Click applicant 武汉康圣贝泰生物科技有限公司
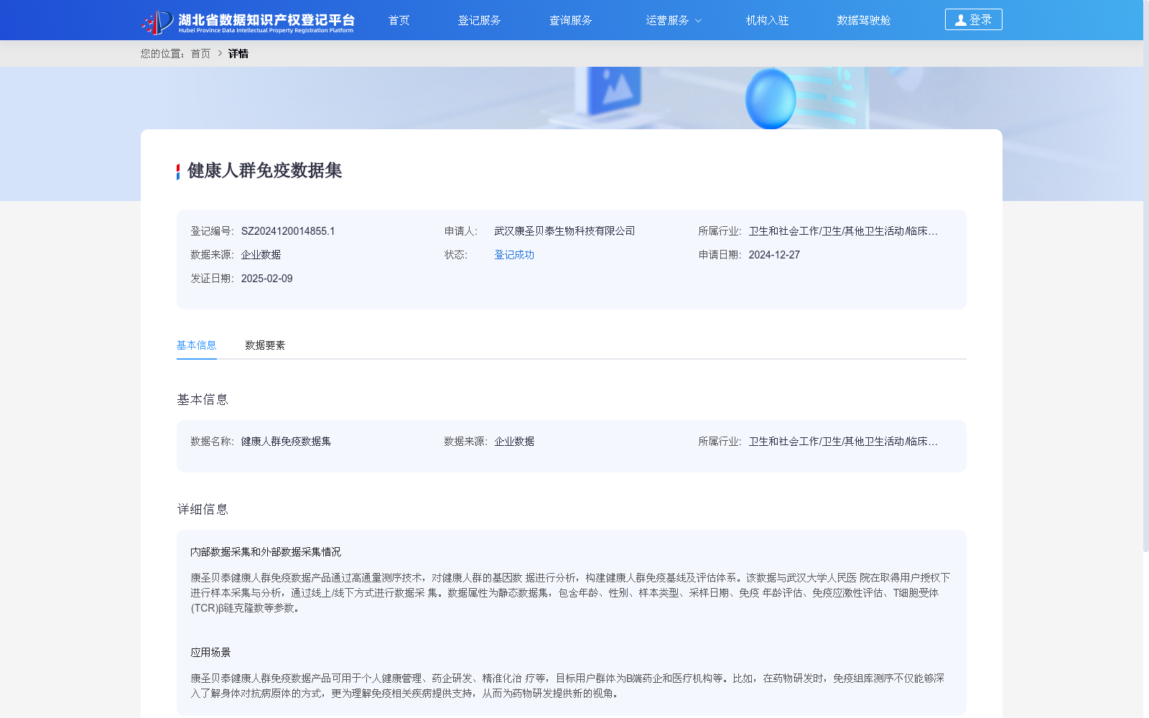 click(564, 231)
